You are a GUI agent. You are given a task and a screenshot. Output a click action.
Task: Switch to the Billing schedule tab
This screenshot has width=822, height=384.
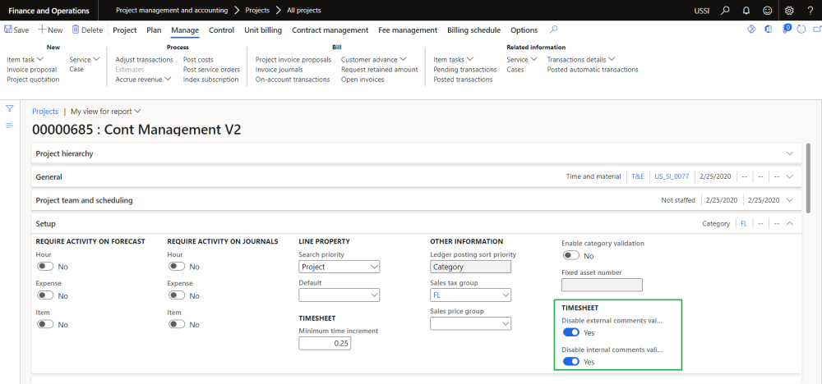tap(473, 30)
